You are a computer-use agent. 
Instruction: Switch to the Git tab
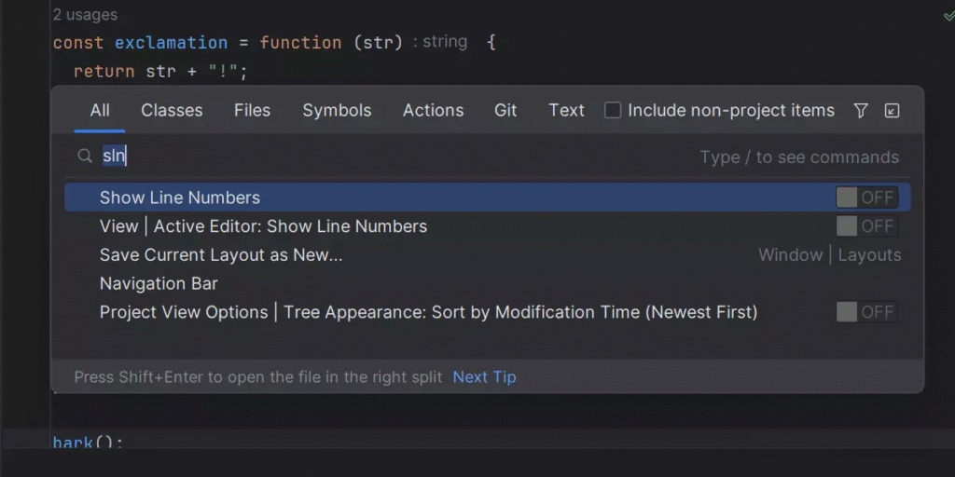click(505, 111)
